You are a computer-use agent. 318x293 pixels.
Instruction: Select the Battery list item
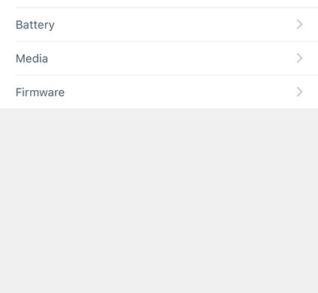159,25
